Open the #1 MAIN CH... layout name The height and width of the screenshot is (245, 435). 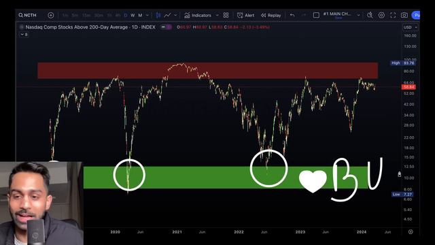(x=337, y=15)
